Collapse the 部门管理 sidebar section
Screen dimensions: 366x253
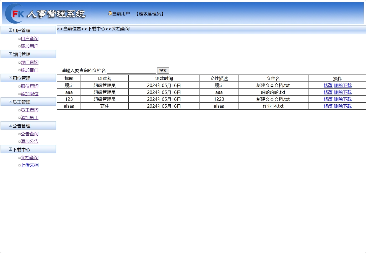(28, 54)
